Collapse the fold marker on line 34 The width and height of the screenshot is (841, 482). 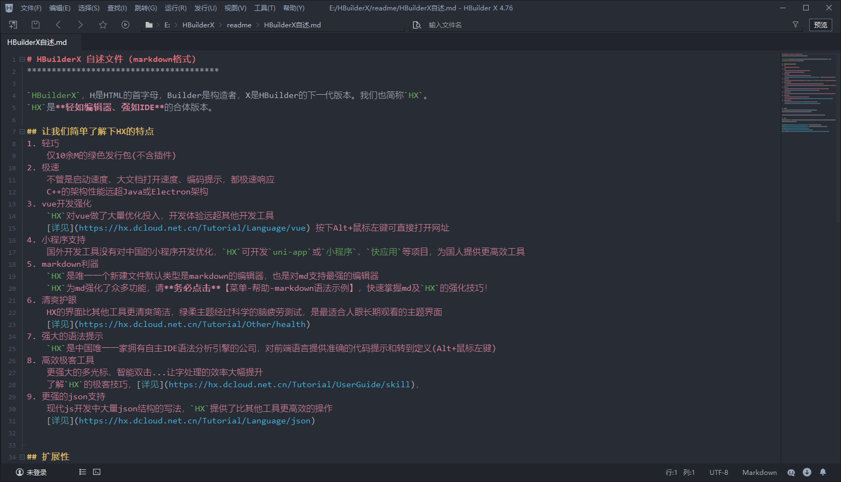(x=22, y=457)
